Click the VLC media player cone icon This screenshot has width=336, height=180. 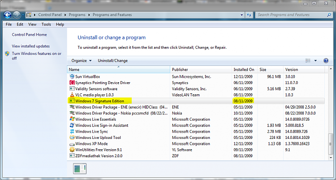point(72,95)
